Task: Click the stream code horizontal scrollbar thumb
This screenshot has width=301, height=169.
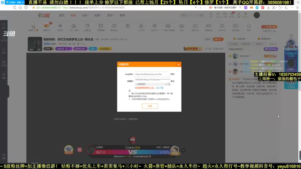Action: tap(141, 84)
